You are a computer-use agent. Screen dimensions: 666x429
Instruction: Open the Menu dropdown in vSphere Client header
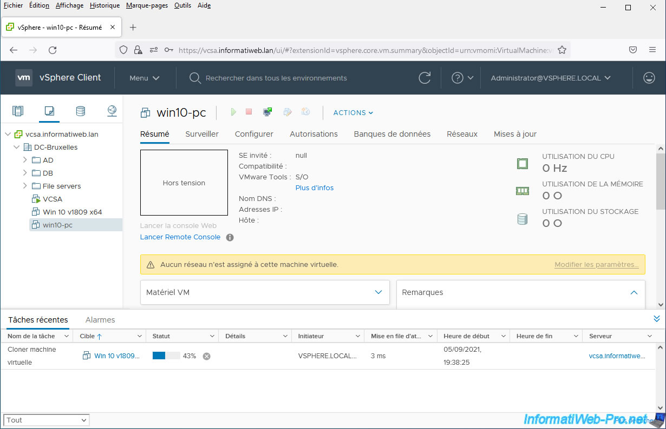(145, 78)
